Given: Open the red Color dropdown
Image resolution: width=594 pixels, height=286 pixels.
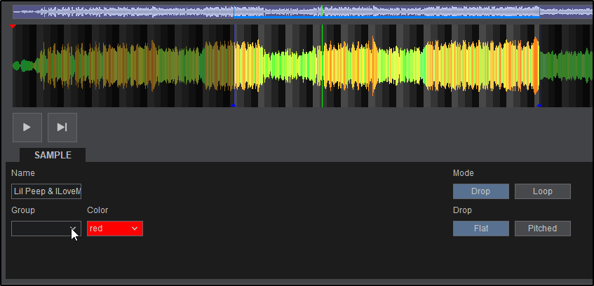Looking at the screenshot, I should (109, 229).
